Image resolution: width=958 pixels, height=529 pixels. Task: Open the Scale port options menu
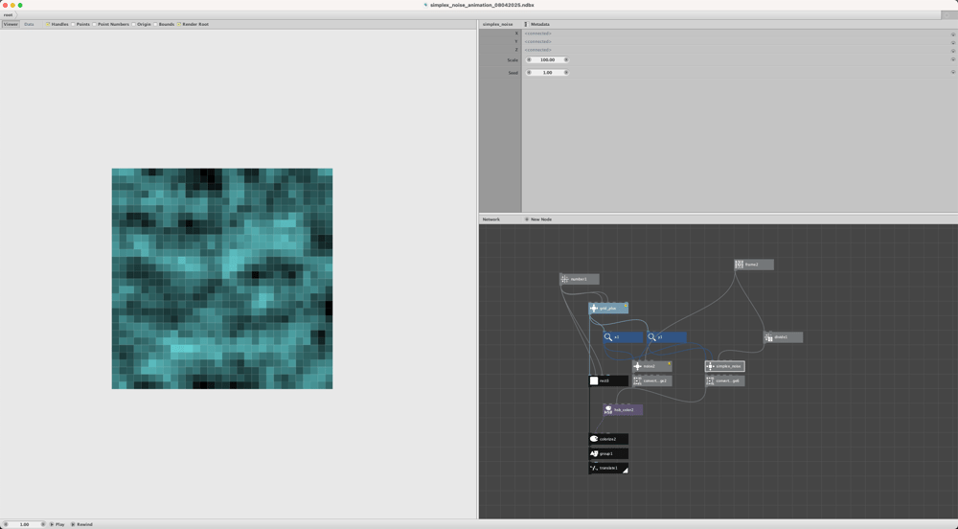[952, 59]
